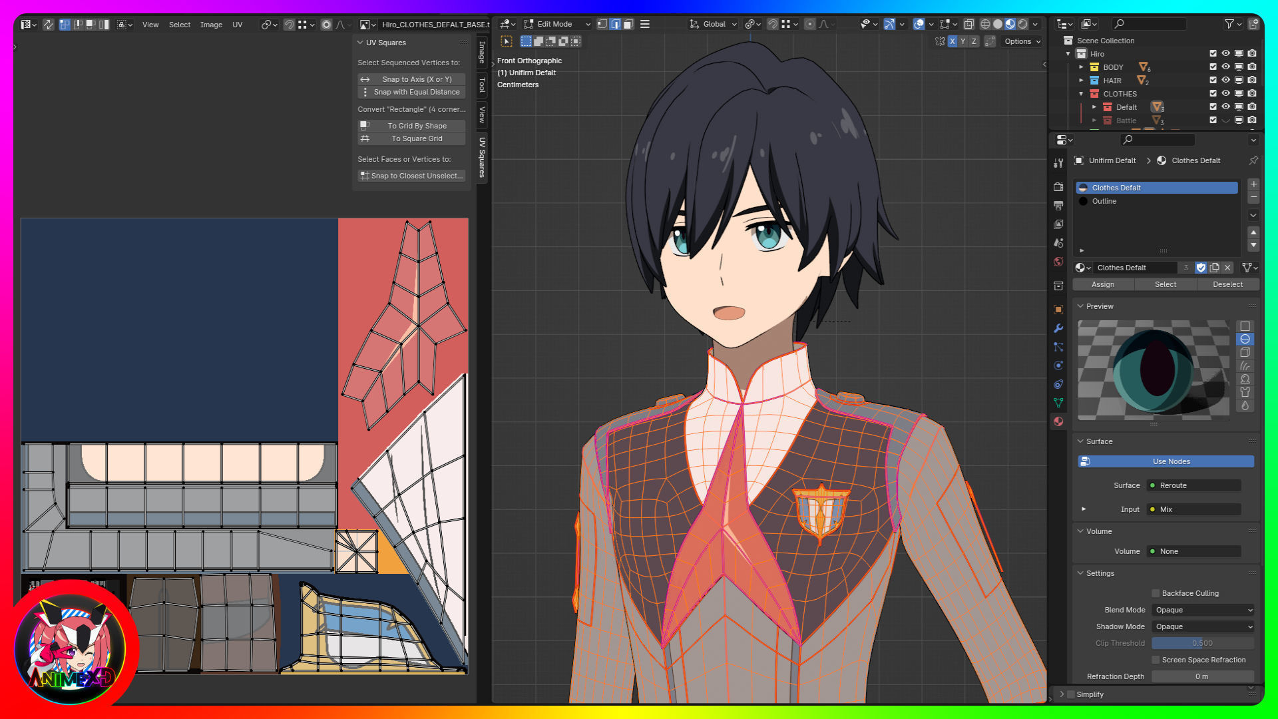Open the Material properties tab
1278x719 pixels.
(x=1058, y=421)
